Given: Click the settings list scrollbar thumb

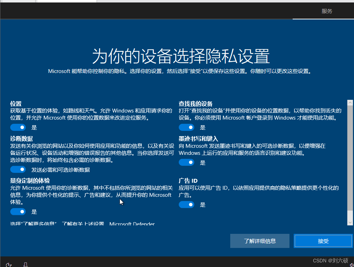Looking at the screenshot, I should [350, 158].
